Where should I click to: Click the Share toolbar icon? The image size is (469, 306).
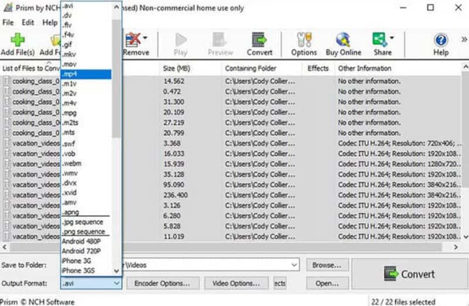[x=379, y=40]
